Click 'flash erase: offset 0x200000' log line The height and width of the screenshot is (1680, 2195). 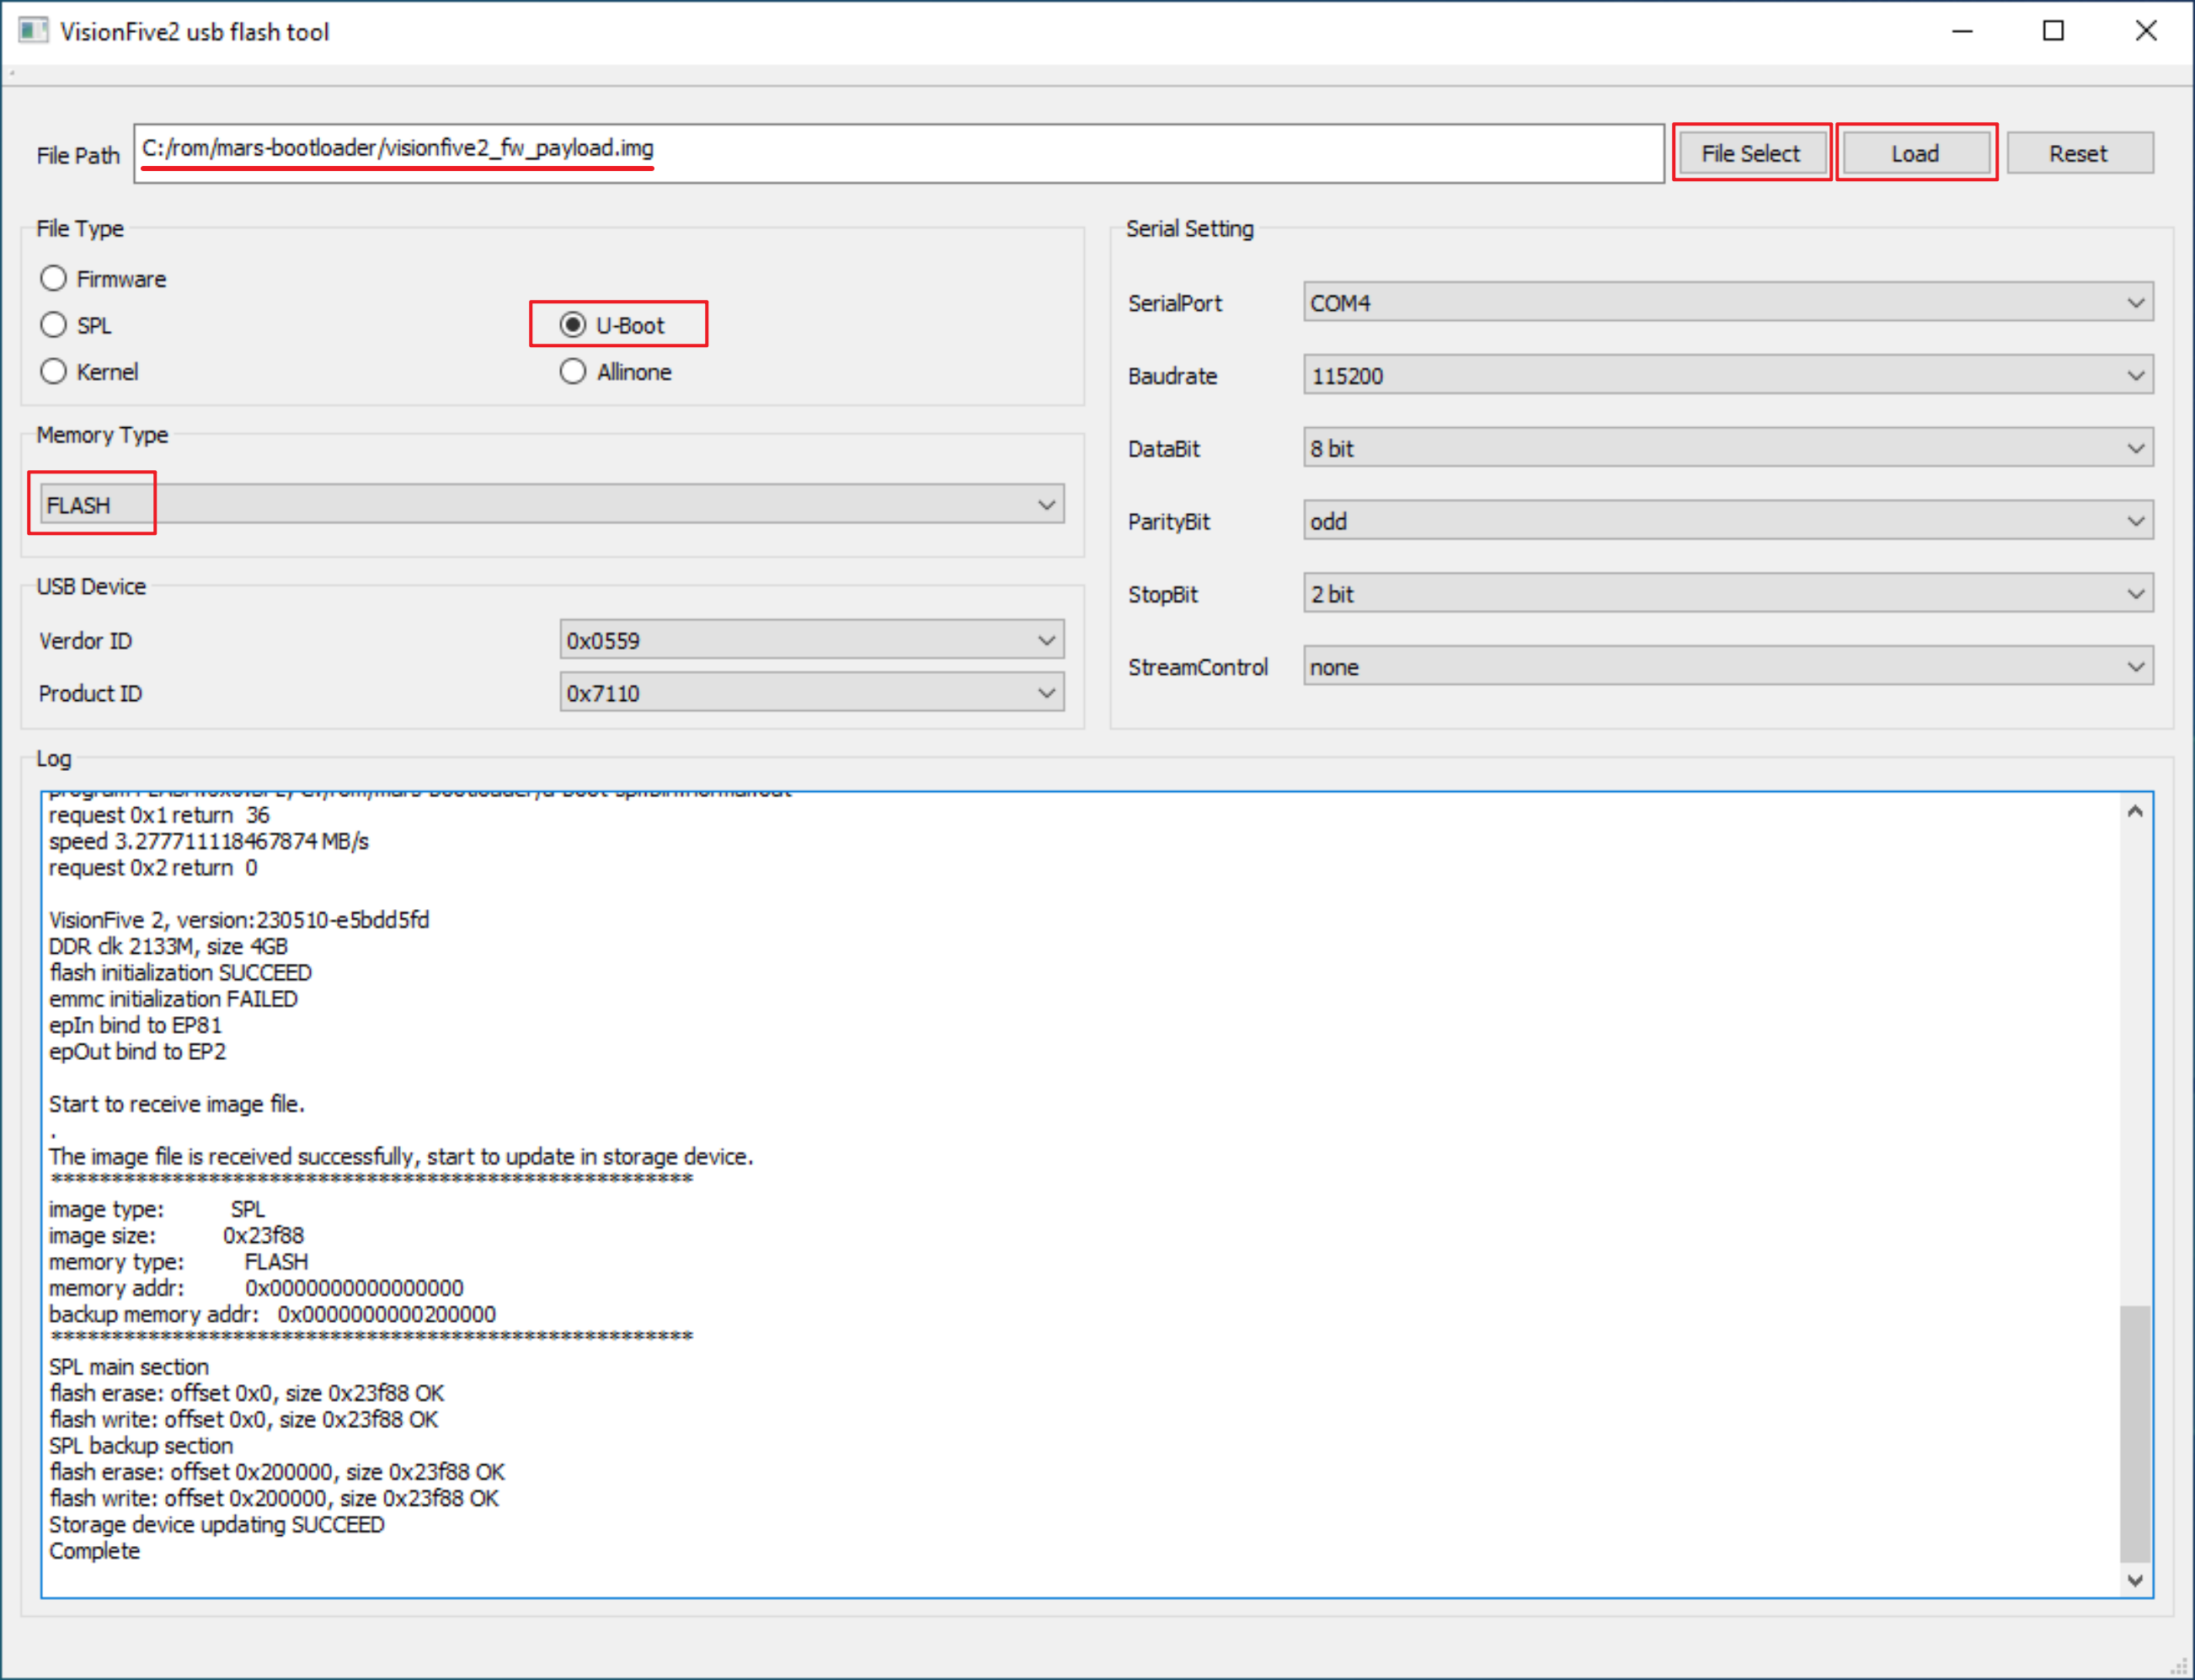[277, 1472]
